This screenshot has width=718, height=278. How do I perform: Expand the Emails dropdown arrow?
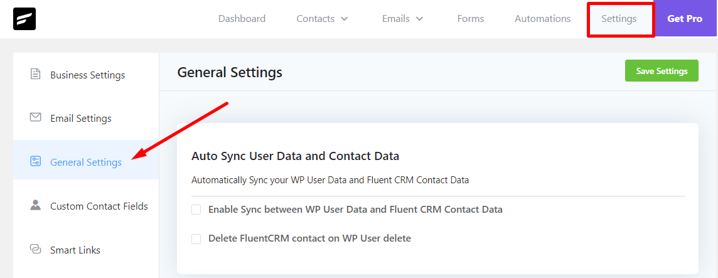point(420,19)
